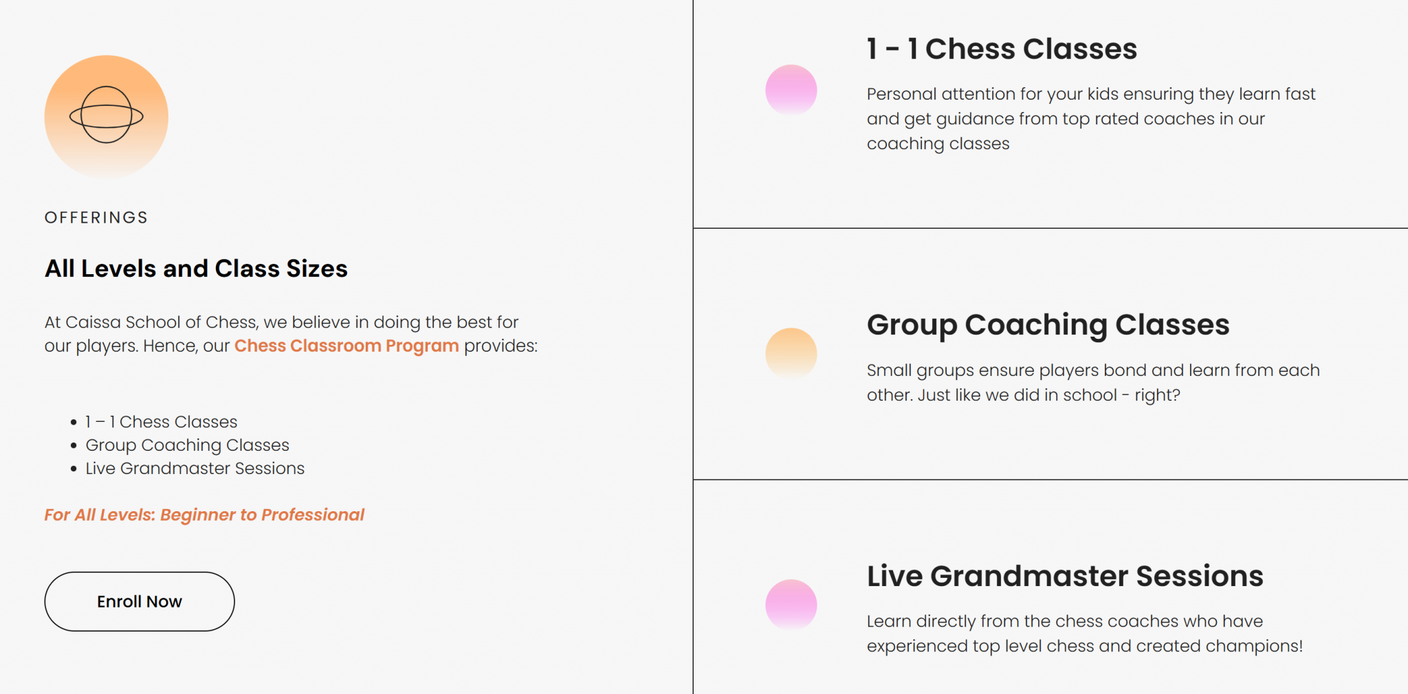
Task: Click the 1 – 1 Chess Classes bullet item
Action: pos(162,422)
